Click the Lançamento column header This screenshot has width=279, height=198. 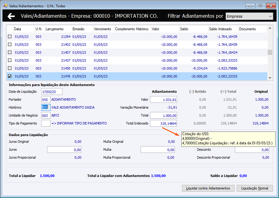point(58,29)
